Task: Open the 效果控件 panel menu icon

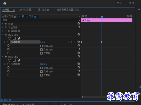Action: 14,10
